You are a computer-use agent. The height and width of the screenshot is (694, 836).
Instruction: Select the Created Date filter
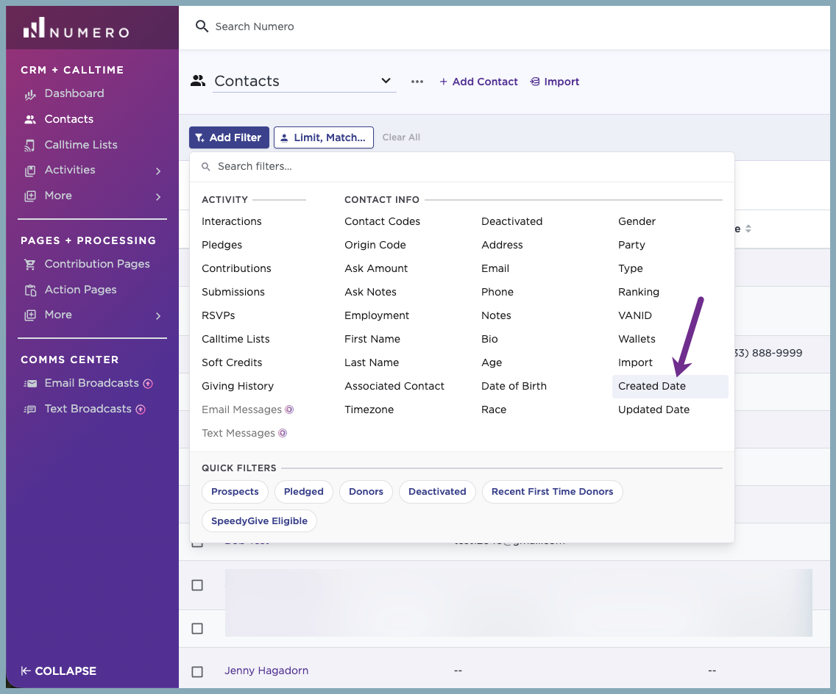tap(670, 386)
